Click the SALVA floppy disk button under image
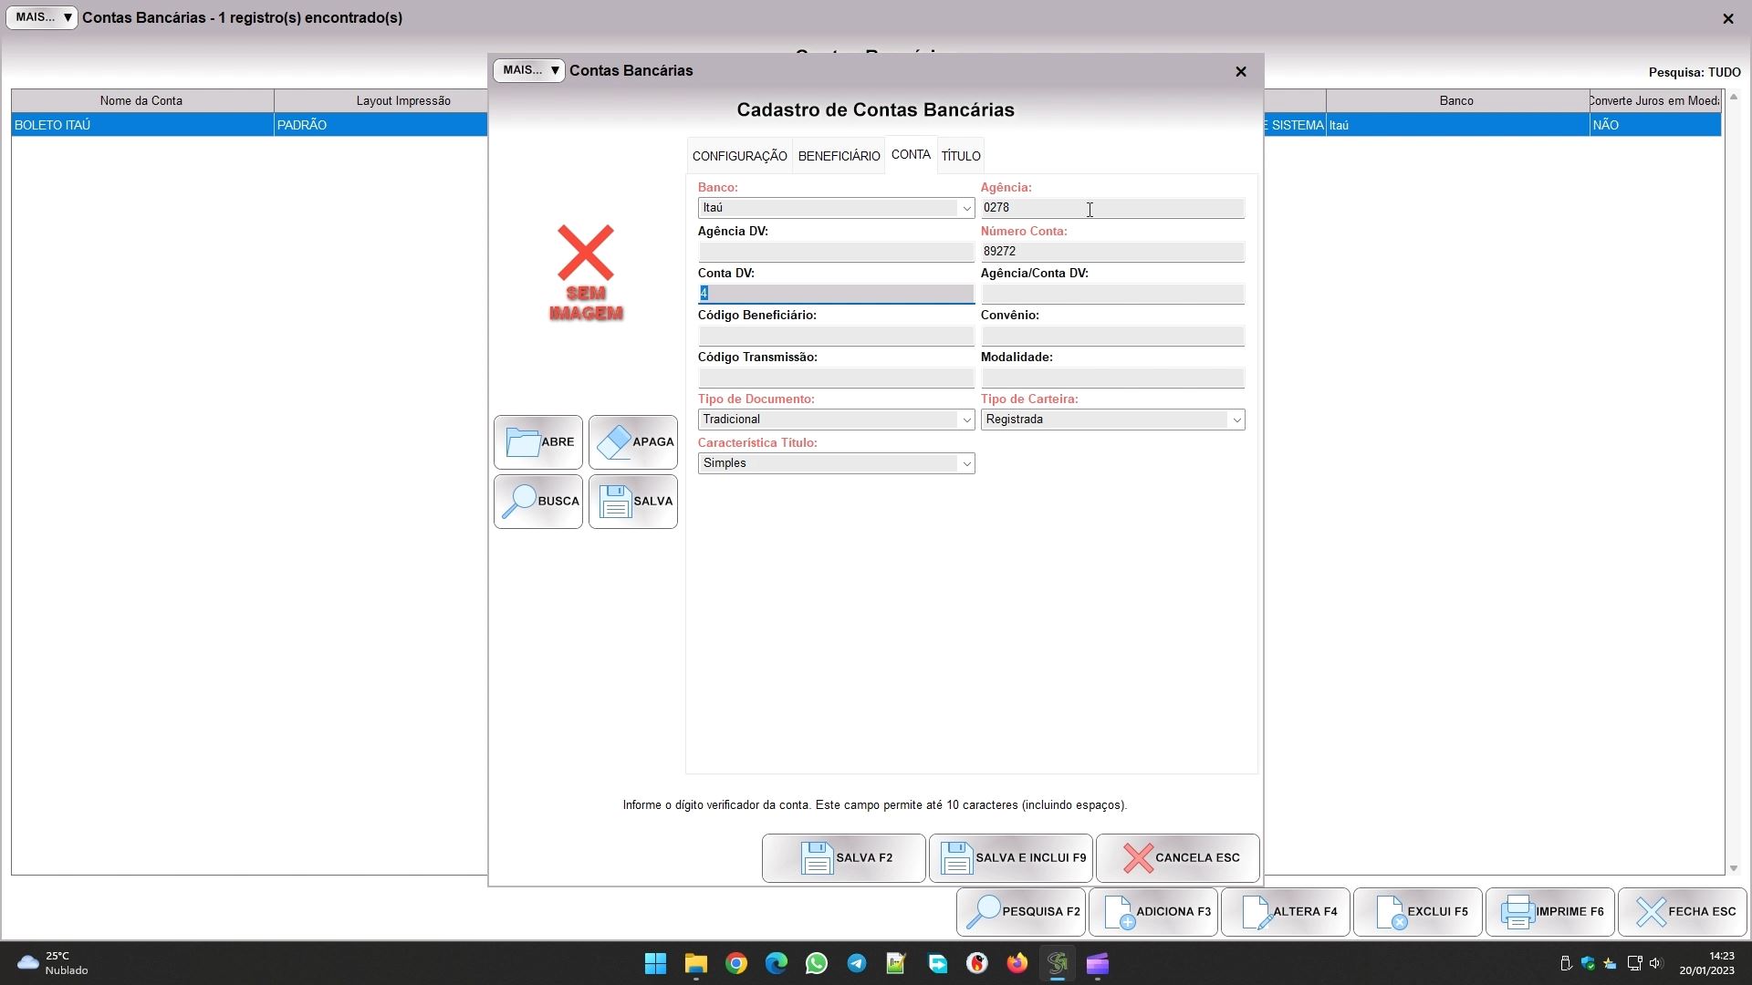This screenshot has height=985, width=1752. click(x=633, y=502)
